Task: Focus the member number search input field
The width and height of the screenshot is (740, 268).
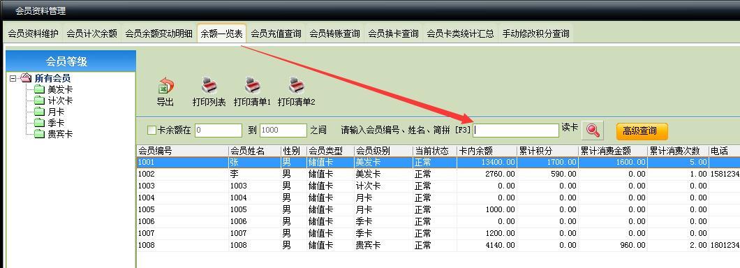Action: 516,131
